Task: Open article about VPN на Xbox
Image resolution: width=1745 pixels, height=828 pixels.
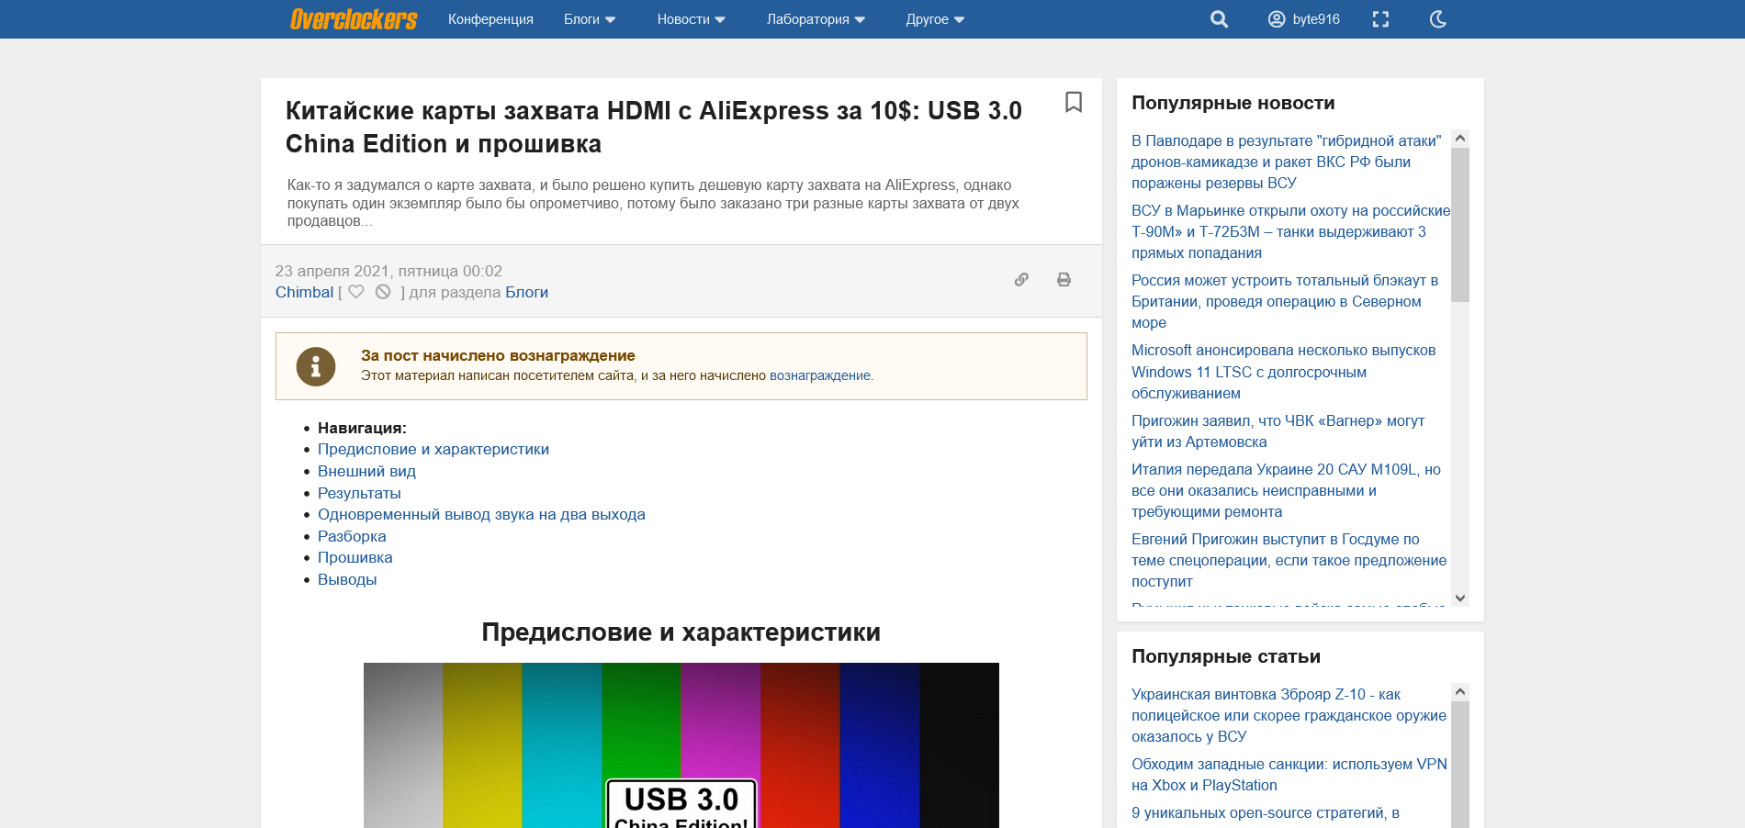Action: pyautogui.click(x=1289, y=775)
